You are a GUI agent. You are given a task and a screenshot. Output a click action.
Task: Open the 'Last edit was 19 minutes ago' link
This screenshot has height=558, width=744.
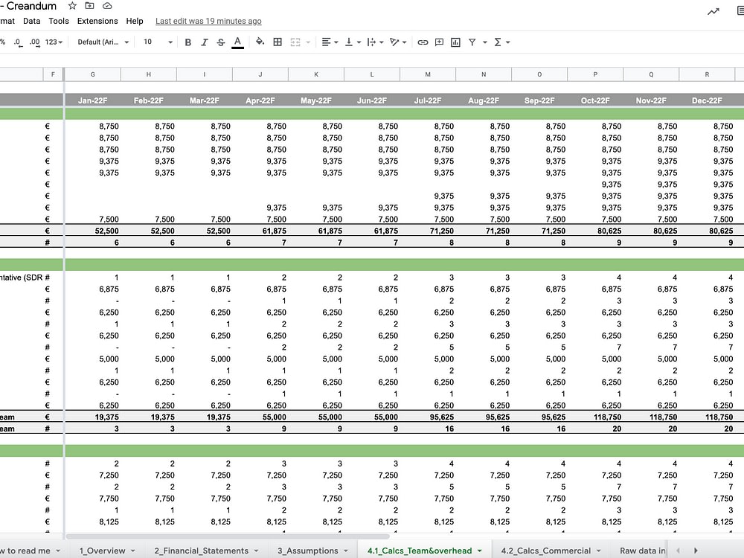(x=208, y=21)
